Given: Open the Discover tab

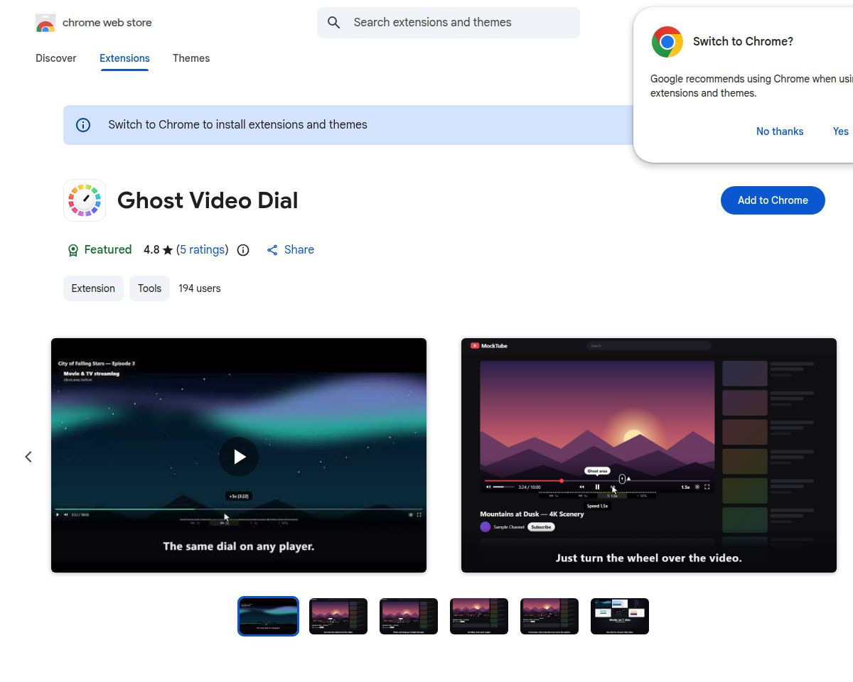Looking at the screenshot, I should 56,58.
